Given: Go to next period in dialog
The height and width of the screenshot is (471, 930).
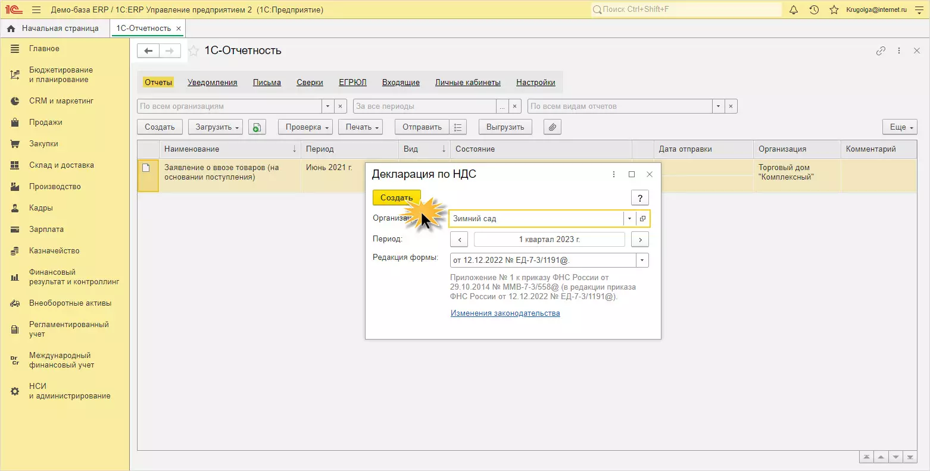Looking at the screenshot, I should pyautogui.click(x=640, y=240).
